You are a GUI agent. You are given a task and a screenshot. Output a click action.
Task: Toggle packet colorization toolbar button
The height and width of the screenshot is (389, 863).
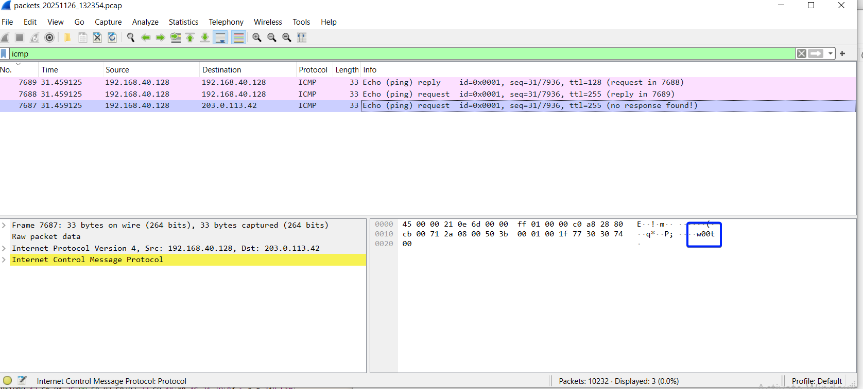click(x=238, y=38)
